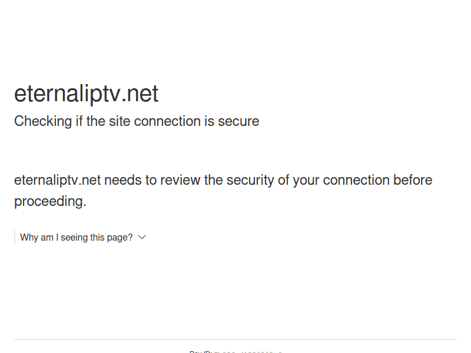Click the chevron arrow beside "Why am I seeing this page?"
Viewport: 471px width, 353px height.
click(141, 238)
